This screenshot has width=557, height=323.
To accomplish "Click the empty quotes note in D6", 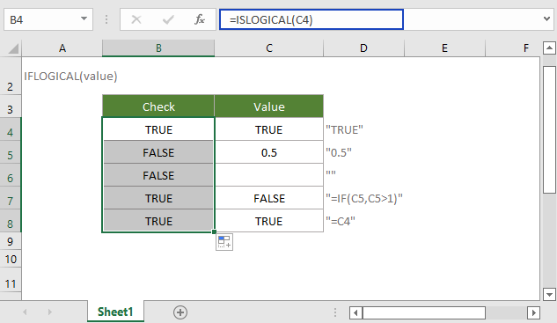I will [x=330, y=173].
